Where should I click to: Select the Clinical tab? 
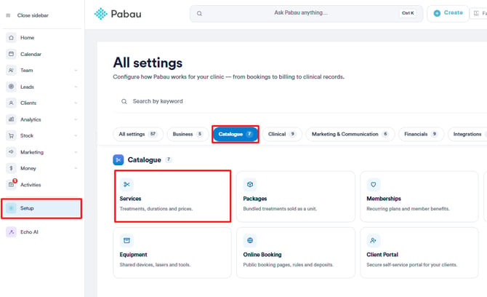pyautogui.click(x=282, y=134)
